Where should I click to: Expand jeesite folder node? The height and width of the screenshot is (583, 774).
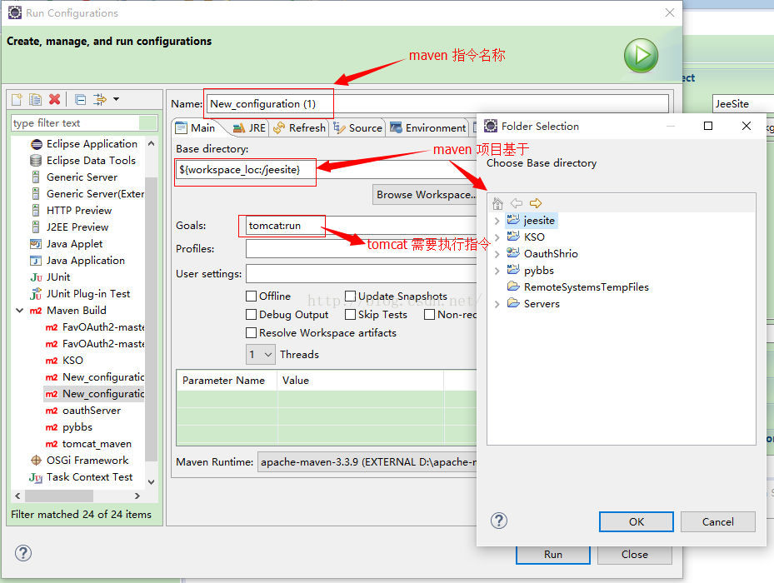pos(497,221)
